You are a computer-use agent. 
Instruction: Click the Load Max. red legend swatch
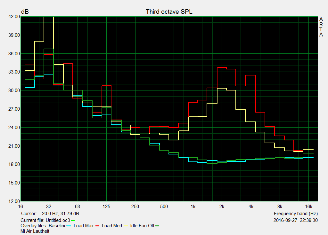click(x=97, y=226)
